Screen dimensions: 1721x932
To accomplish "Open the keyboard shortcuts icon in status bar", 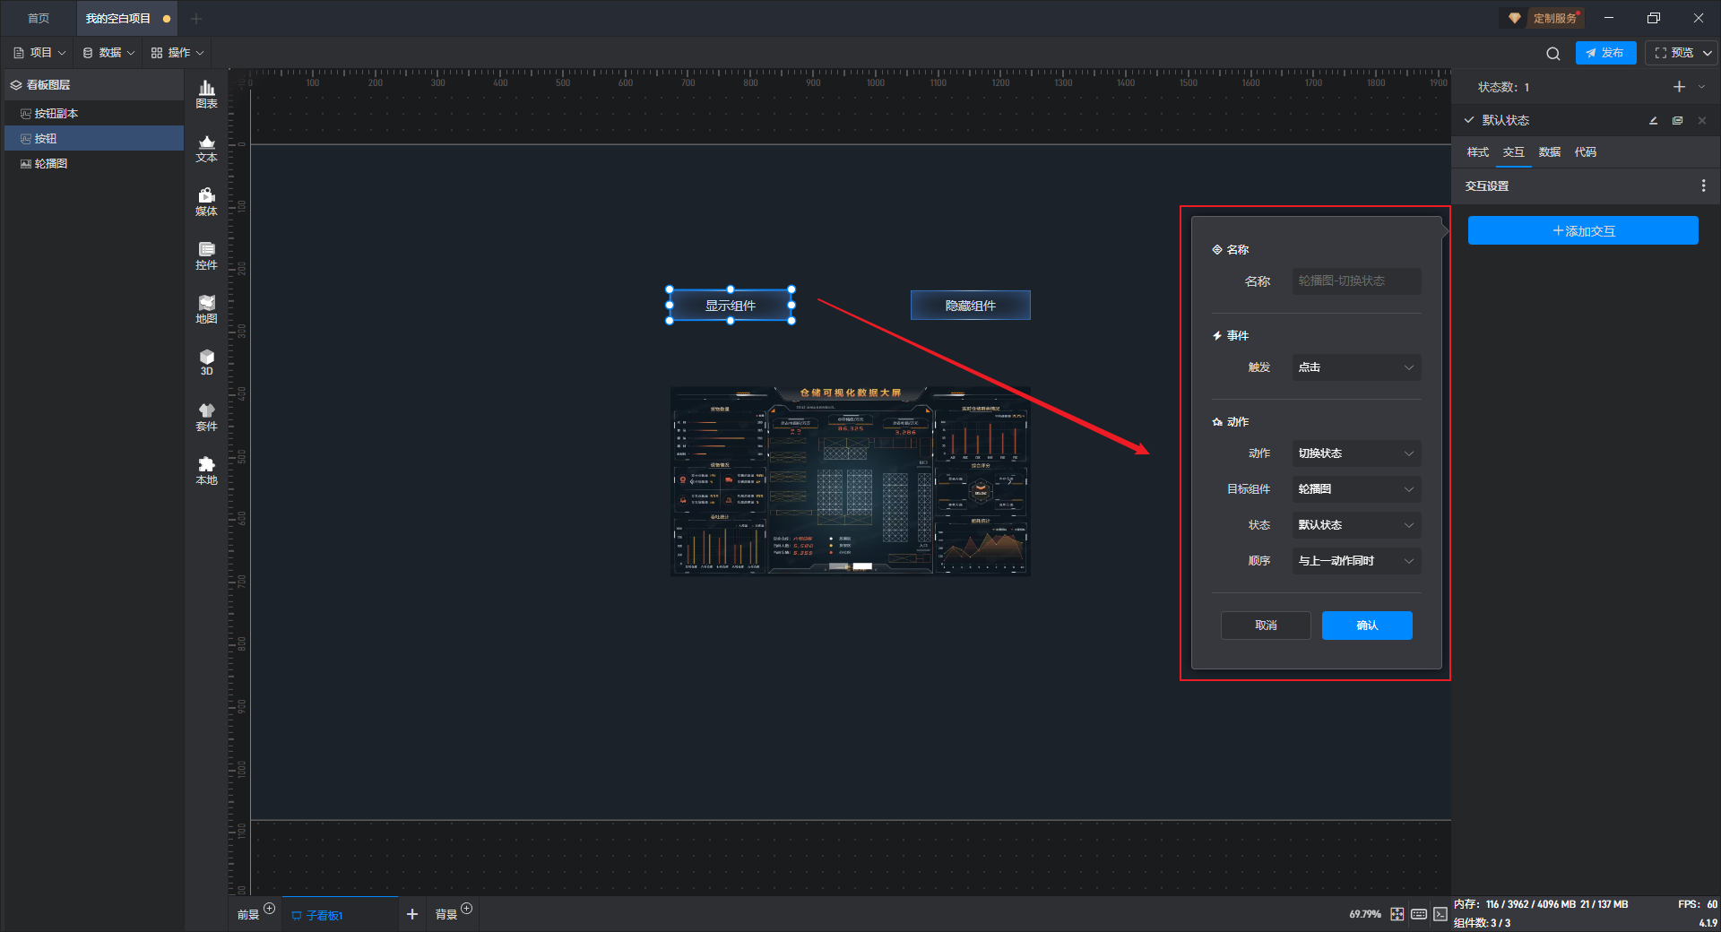I will [1419, 914].
